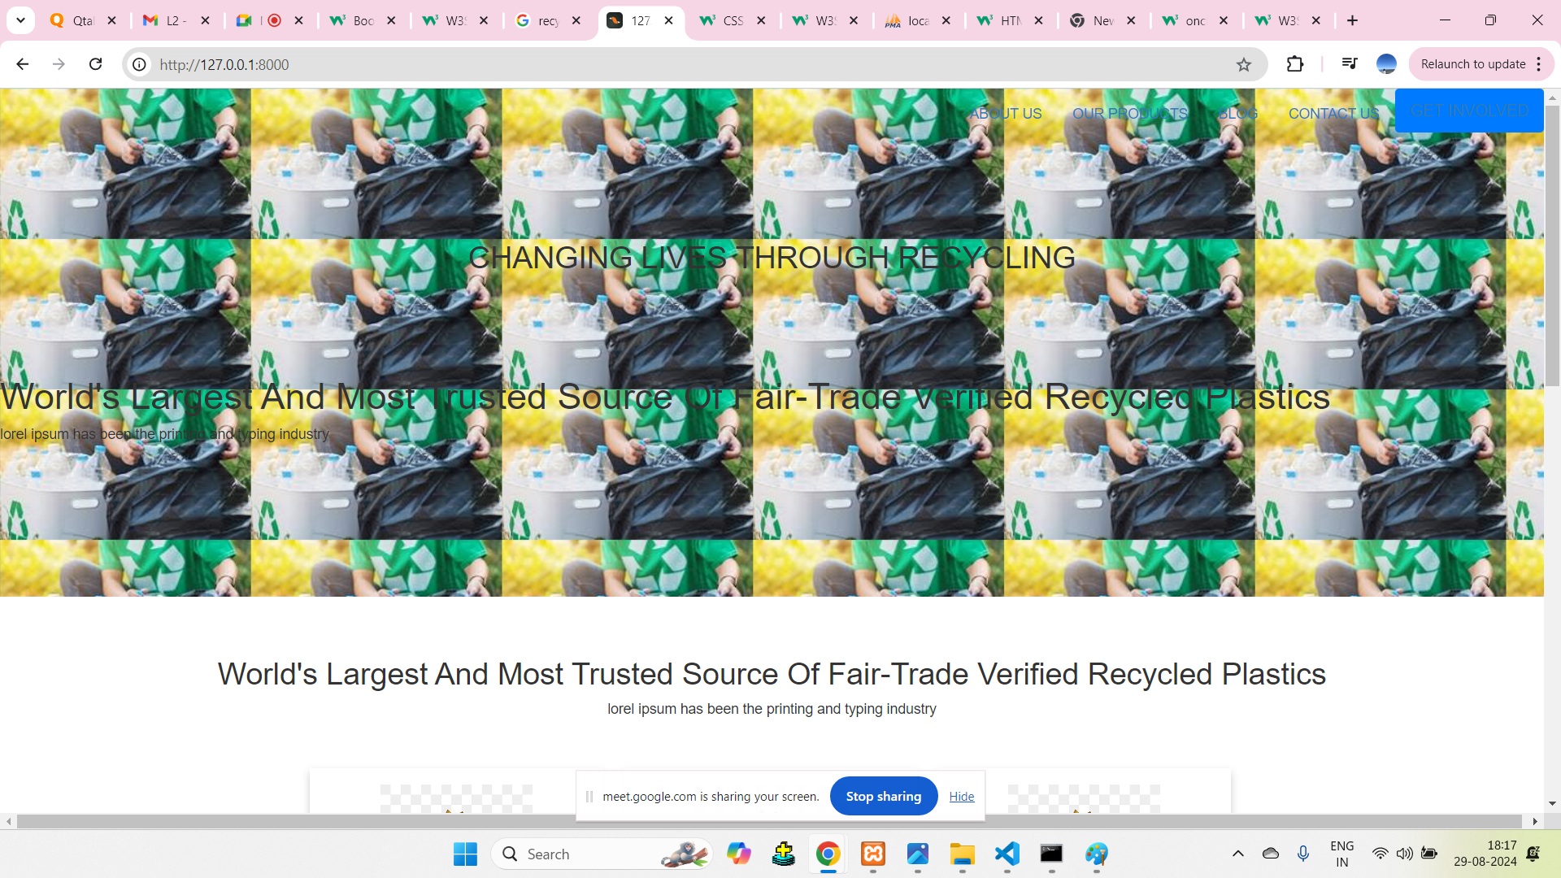Expand the tab search dropdown
This screenshot has height=878, width=1561.
[x=20, y=20]
